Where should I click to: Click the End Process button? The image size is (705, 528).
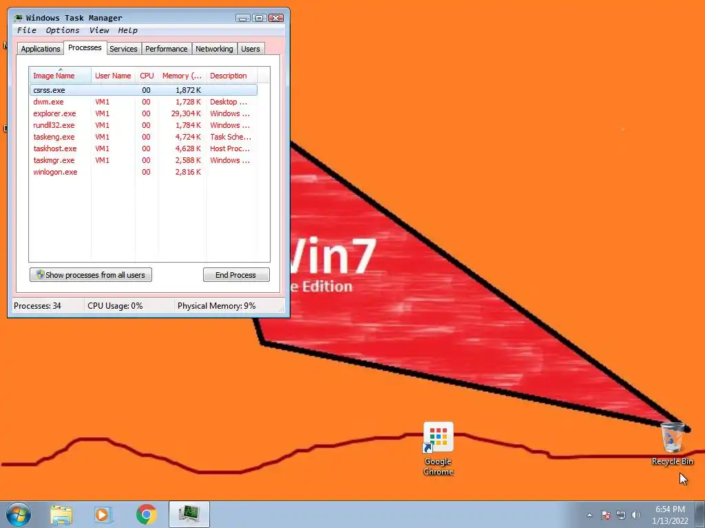coord(236,275)
